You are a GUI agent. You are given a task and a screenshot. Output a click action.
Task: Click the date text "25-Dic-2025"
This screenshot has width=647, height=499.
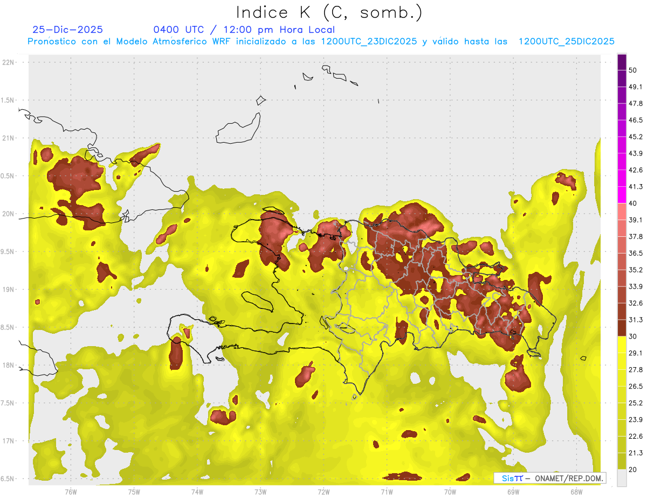click(x=67, y=30)
